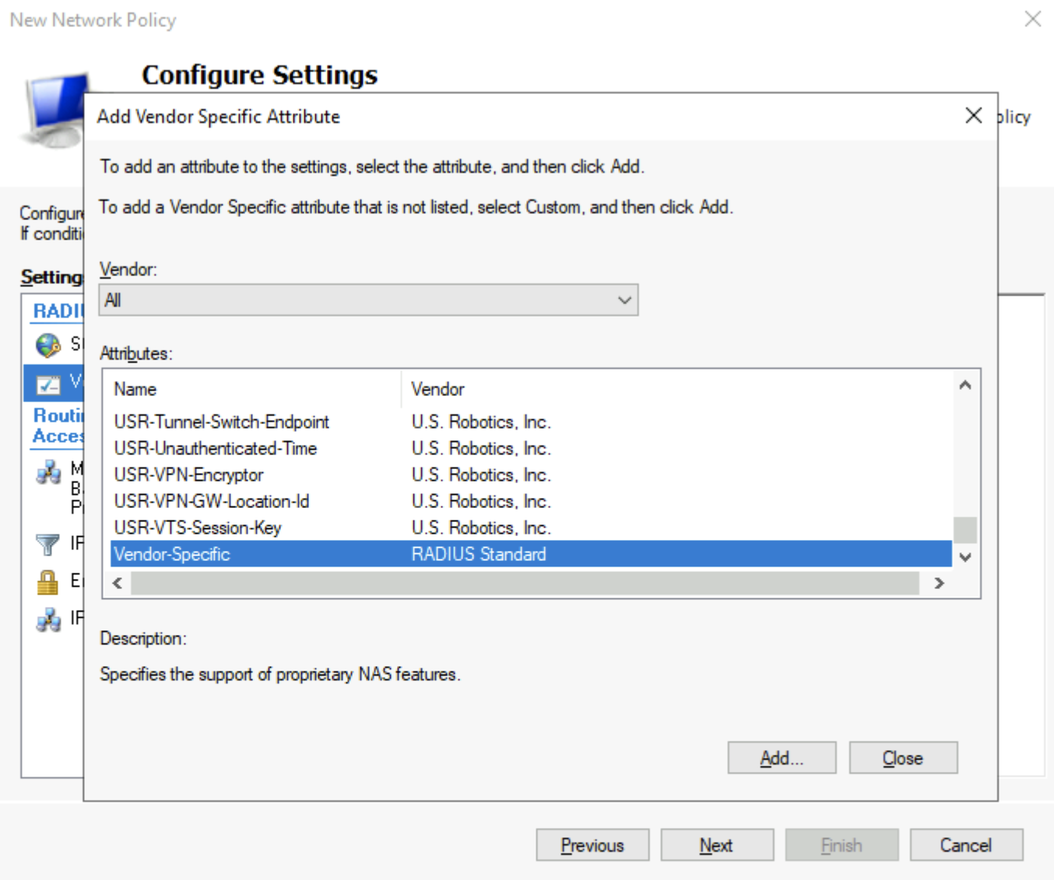Sort attributes by the Name column header
The width and height of the screenshot is (1054, 880).
pyautogui.click(x=135, y=389)
